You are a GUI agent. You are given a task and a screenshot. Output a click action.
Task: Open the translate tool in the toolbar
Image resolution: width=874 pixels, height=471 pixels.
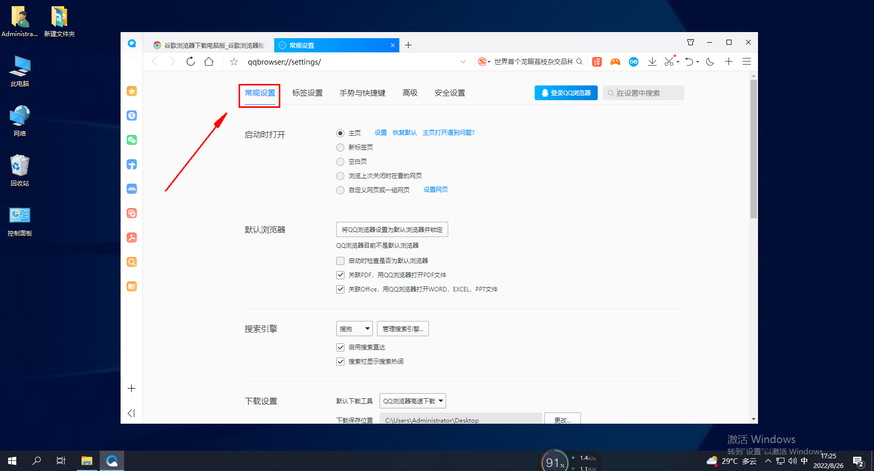(596, 62)
